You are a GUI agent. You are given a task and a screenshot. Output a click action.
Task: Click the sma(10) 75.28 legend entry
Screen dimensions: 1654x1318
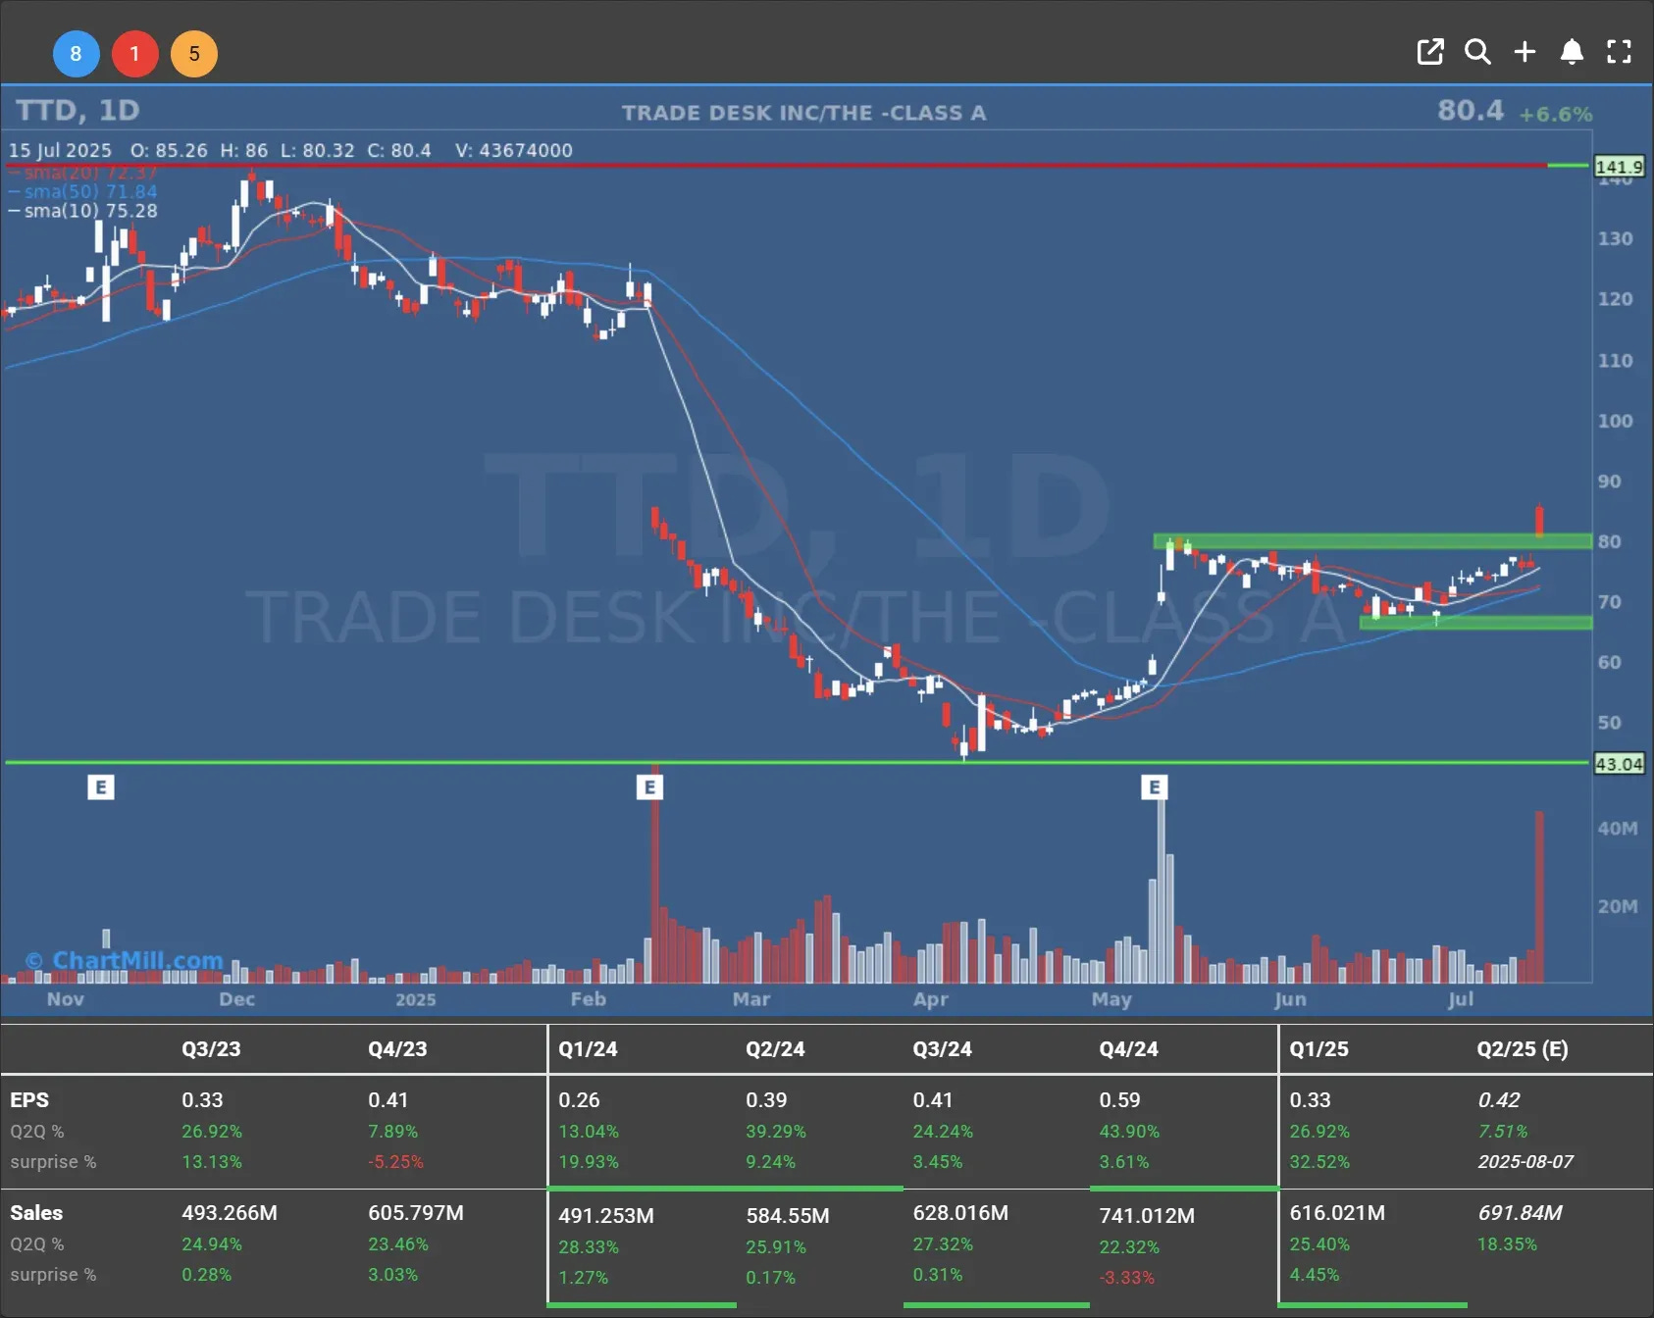click(82, 211)
